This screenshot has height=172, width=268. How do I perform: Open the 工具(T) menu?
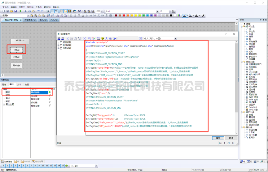pyautogui.click(x=38, y=7)
